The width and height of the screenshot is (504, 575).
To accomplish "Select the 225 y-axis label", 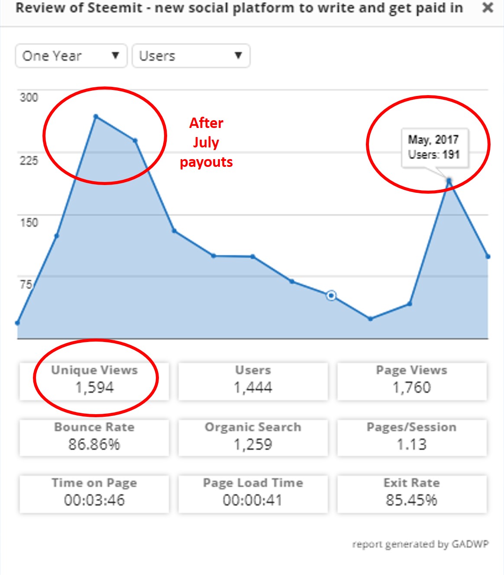I will (x=29, y=160).
